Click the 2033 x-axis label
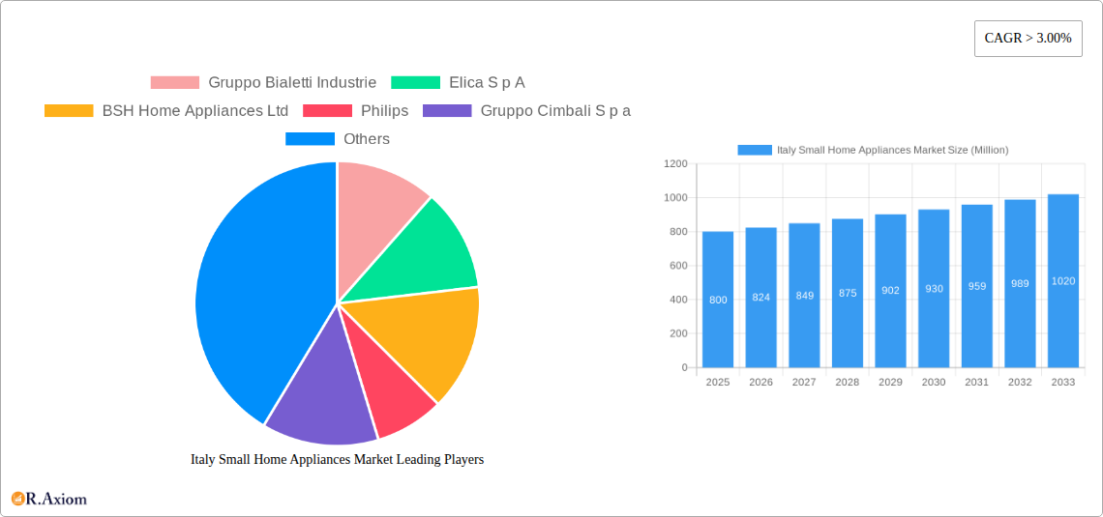 coord(1063,382)
